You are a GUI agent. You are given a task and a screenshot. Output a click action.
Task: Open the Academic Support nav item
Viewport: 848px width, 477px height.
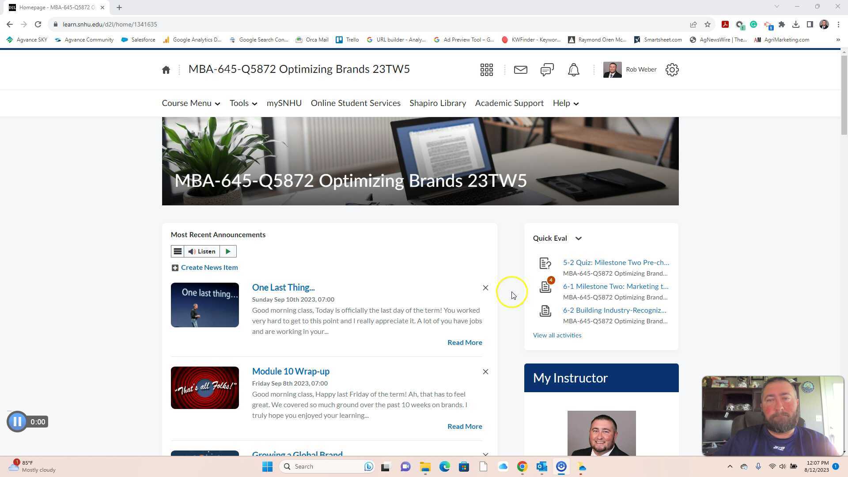(509, 103)
